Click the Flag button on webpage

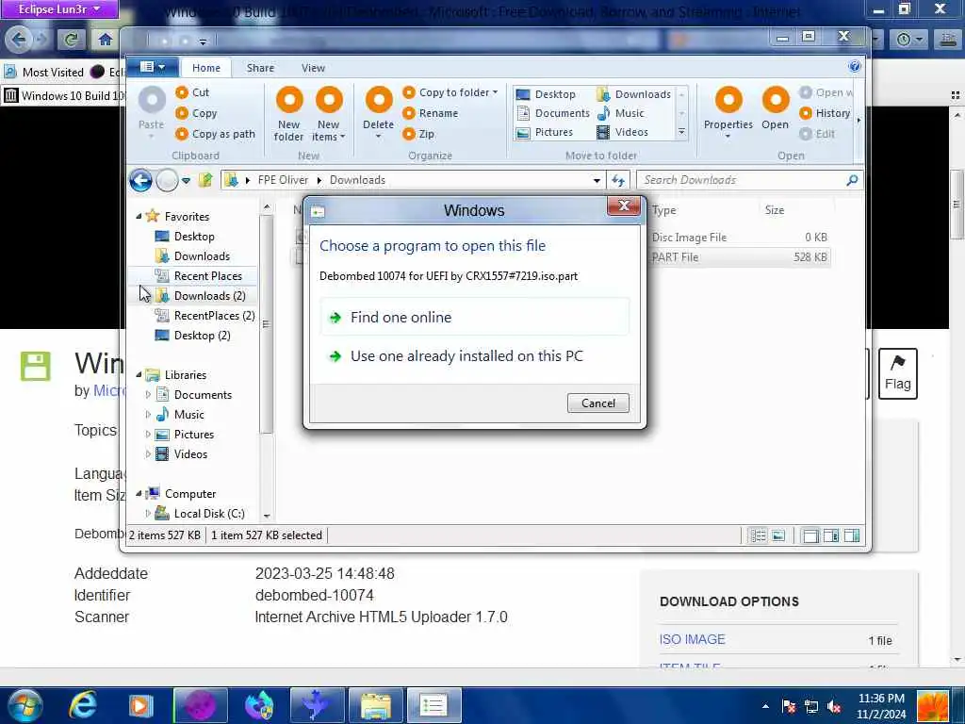point(897,373)
